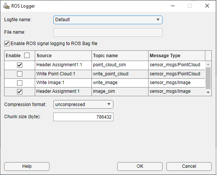Click Header Assignment:1 source cell
This screenshot has height=175, width=217.
click(64, 92)
